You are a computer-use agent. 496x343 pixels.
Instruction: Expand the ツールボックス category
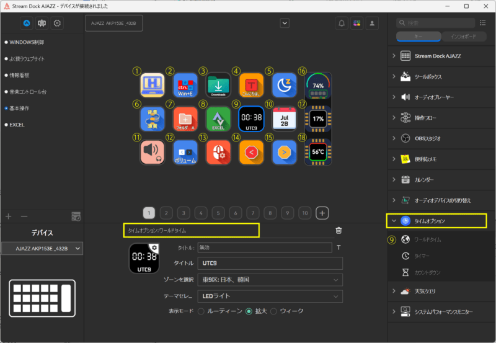(x=441, y=76)
